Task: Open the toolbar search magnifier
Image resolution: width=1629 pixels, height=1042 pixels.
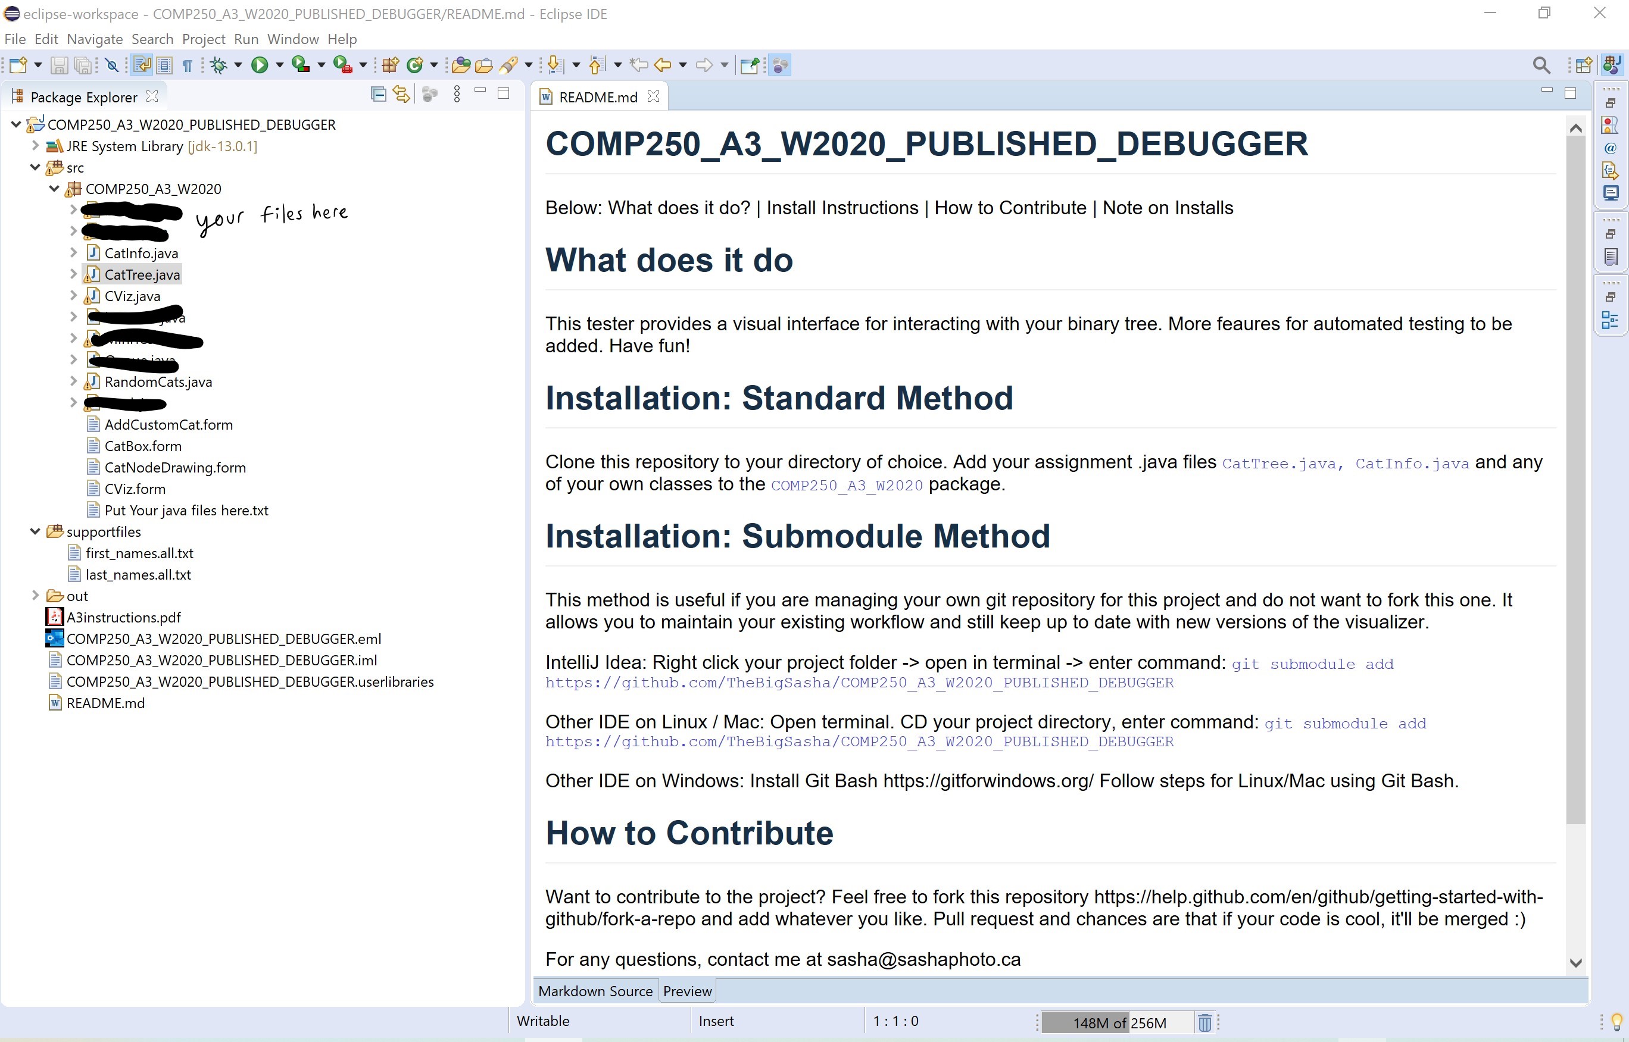Action: (x=1541, y=65)
